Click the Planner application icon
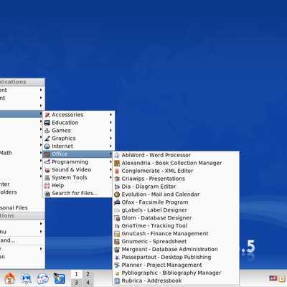 click(117, 265)
